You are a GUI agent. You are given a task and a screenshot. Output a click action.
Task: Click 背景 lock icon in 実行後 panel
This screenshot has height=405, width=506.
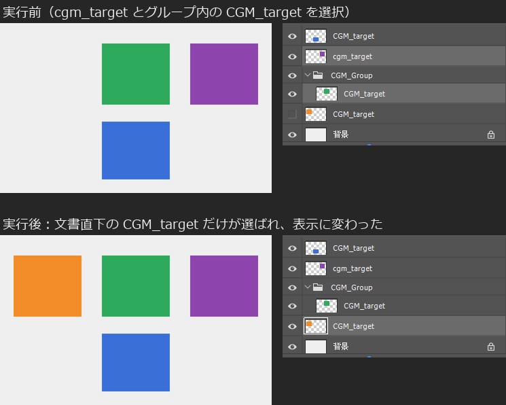coord(491,347)
